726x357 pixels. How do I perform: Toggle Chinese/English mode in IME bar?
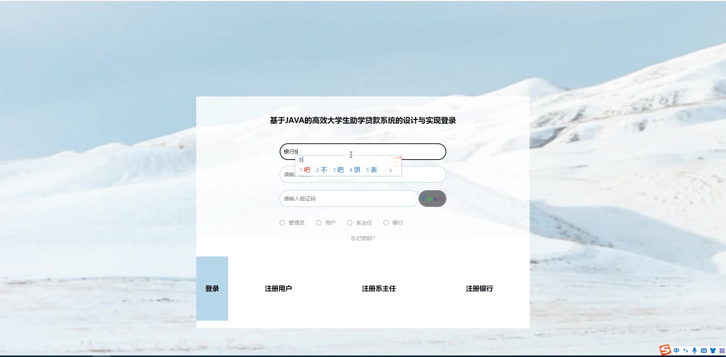pos(676,351)
